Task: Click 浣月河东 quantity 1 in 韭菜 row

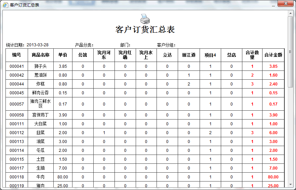Action: (x=104, y=132)
